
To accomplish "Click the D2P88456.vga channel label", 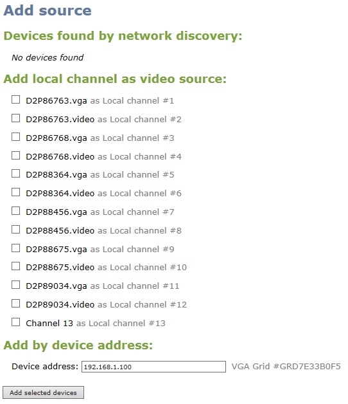I will (57, 212).
